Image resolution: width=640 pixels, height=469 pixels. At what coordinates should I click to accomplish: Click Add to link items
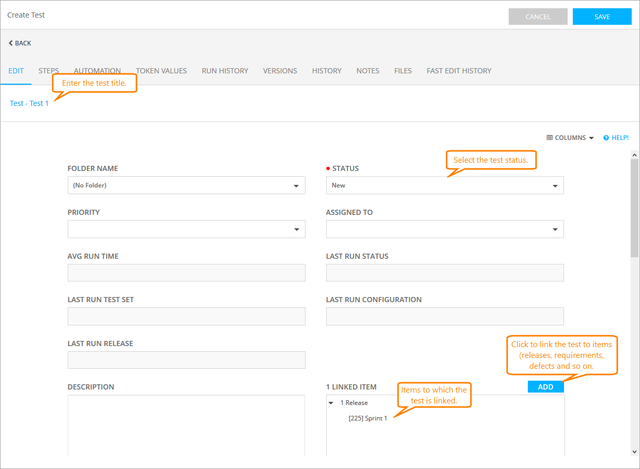pos(545,387)
